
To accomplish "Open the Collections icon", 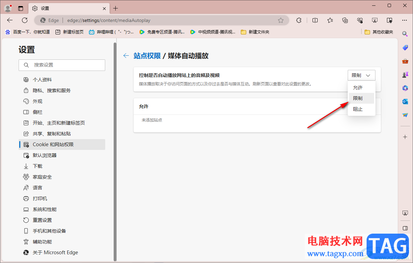I will 345,20.
